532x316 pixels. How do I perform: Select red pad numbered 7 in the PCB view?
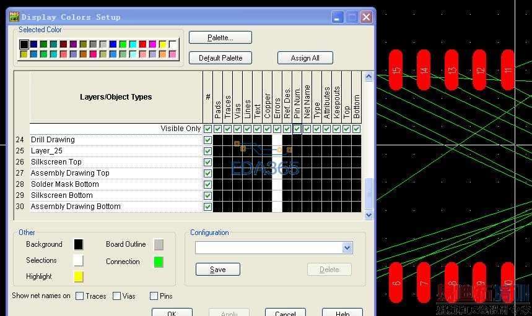coord(424,283)
